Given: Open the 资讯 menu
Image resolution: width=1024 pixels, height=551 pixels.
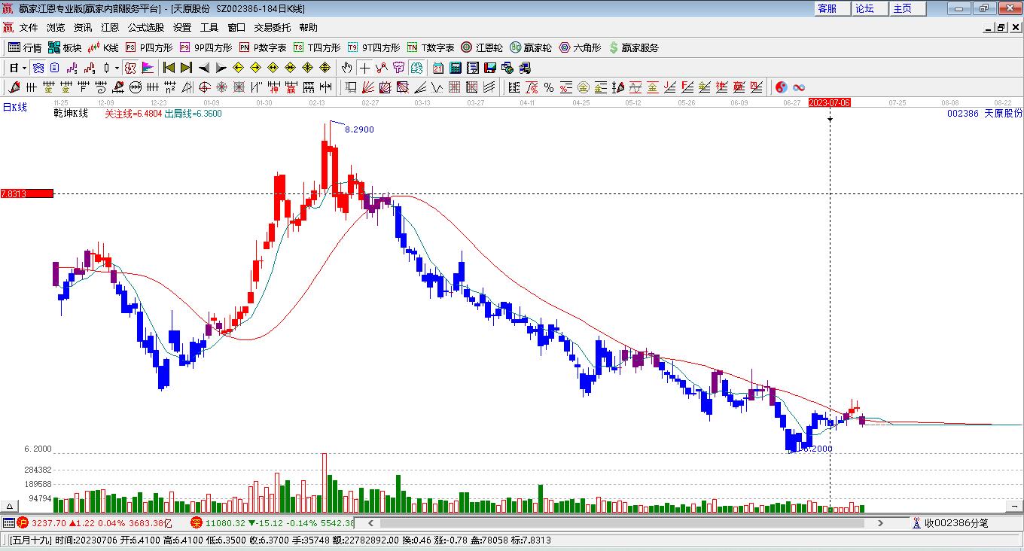Looking at the screenshot, I should pyautogui.click(x=83, y=28).
